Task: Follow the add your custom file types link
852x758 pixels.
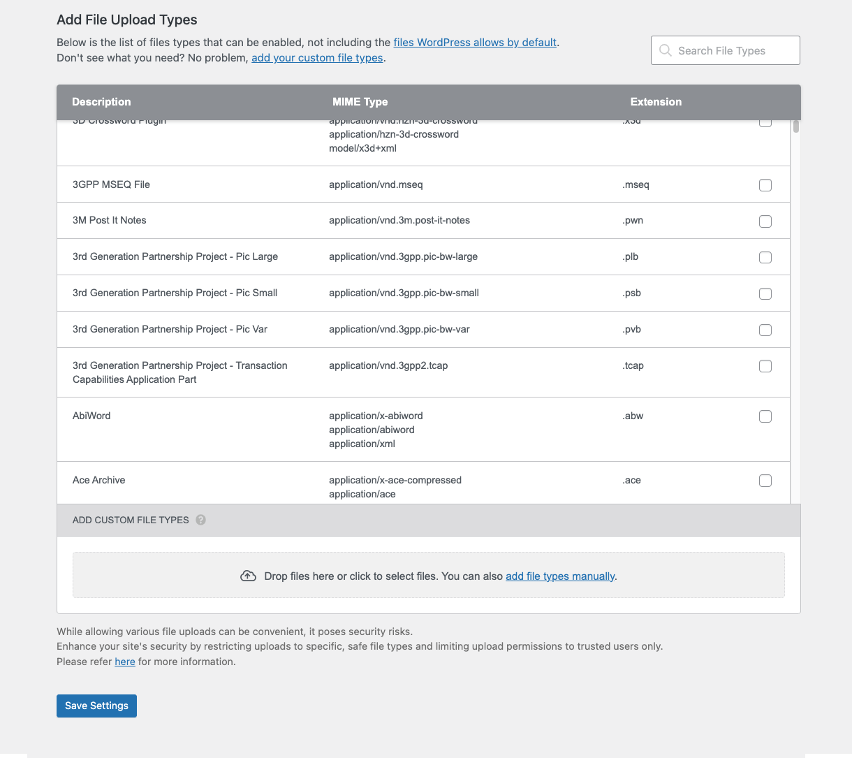Action: (x=317, y=57)
